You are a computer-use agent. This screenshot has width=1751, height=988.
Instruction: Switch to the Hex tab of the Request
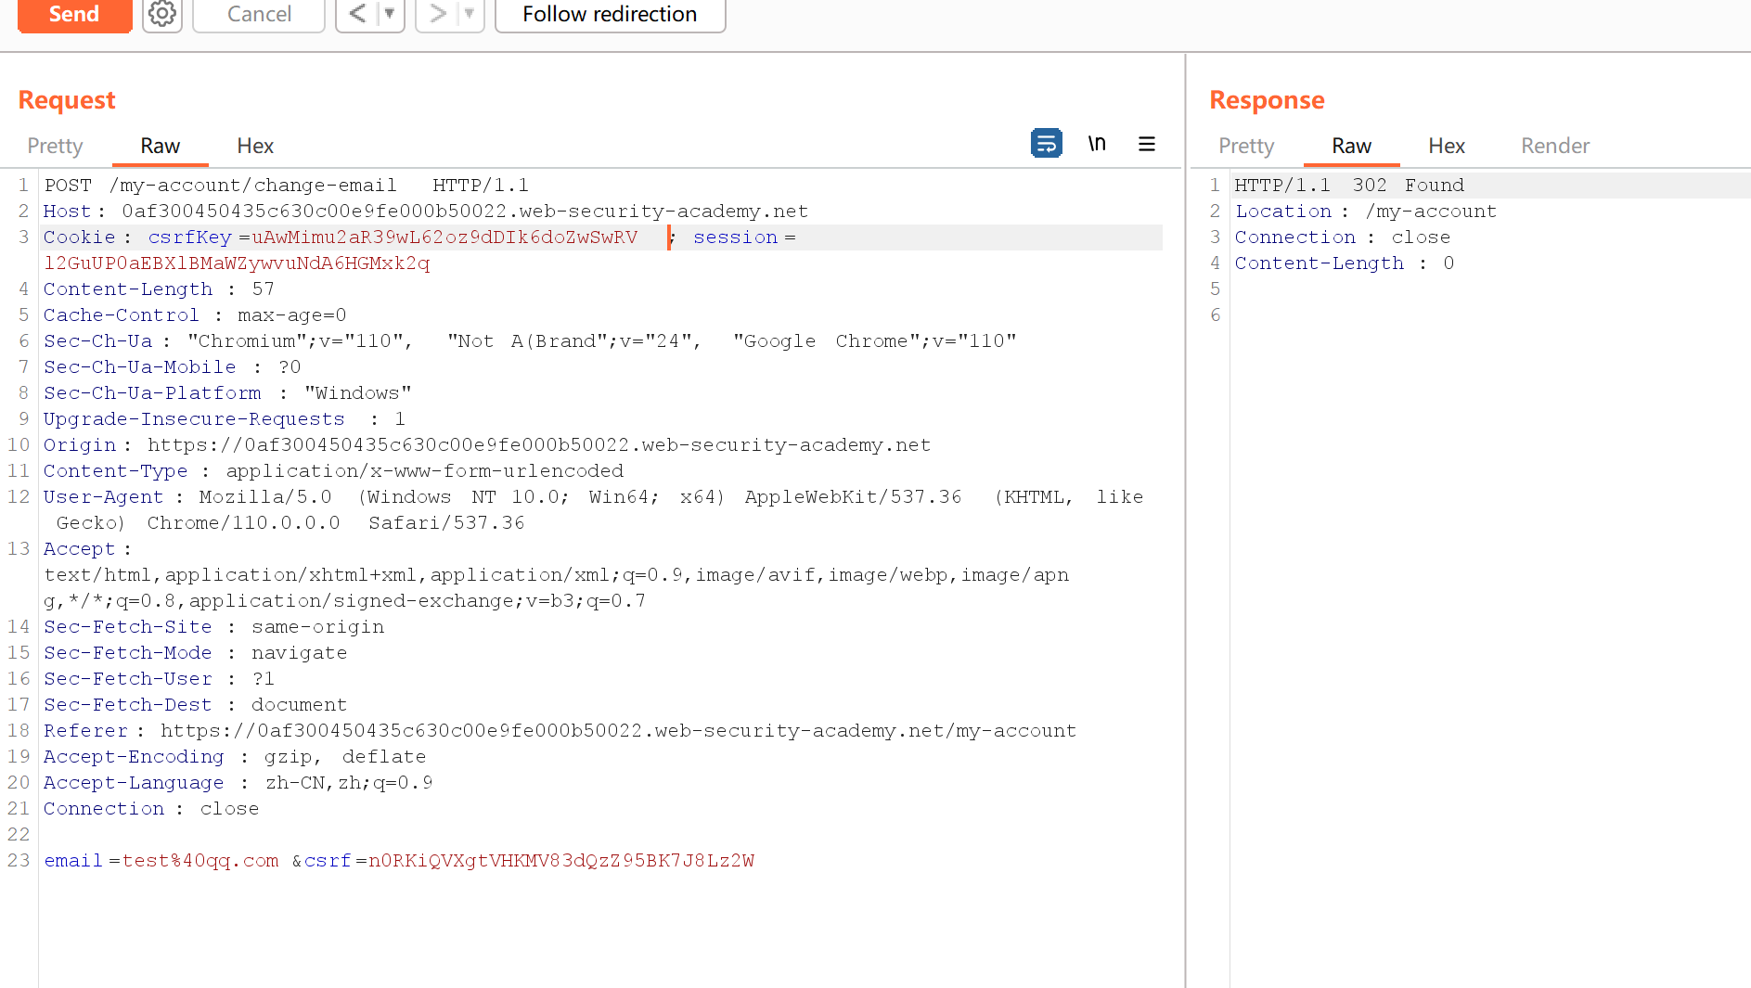(x=254, y=146)
